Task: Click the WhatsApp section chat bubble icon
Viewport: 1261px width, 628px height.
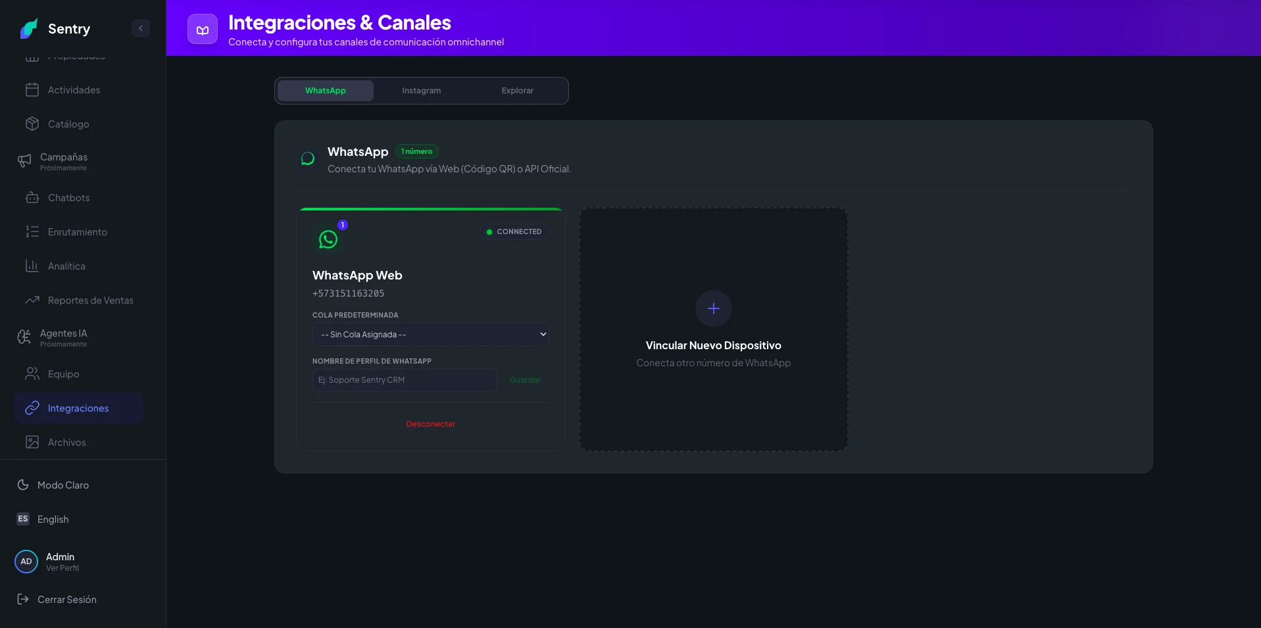Action: pos(308,159)
